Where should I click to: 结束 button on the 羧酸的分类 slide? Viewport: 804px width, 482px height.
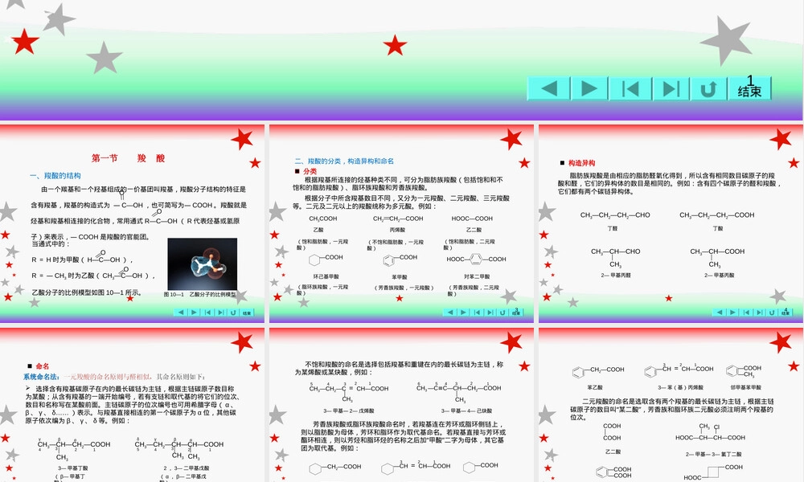click(516, 312)
